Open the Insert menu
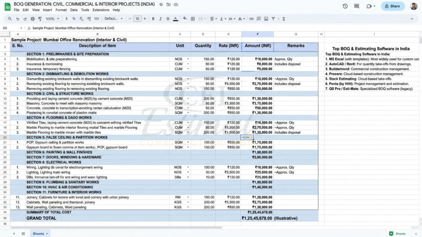 tap(47, 10)
